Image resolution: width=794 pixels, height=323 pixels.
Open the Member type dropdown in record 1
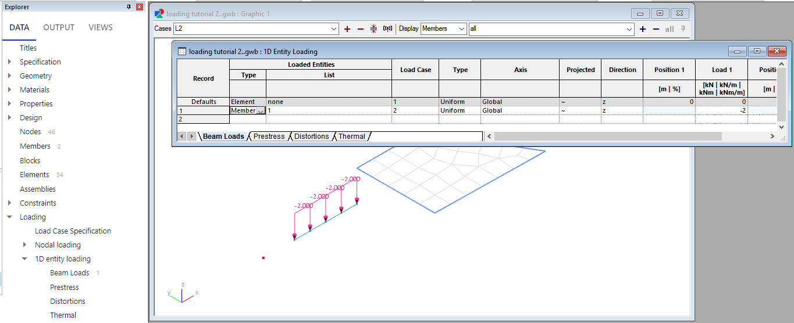(261, 110)
